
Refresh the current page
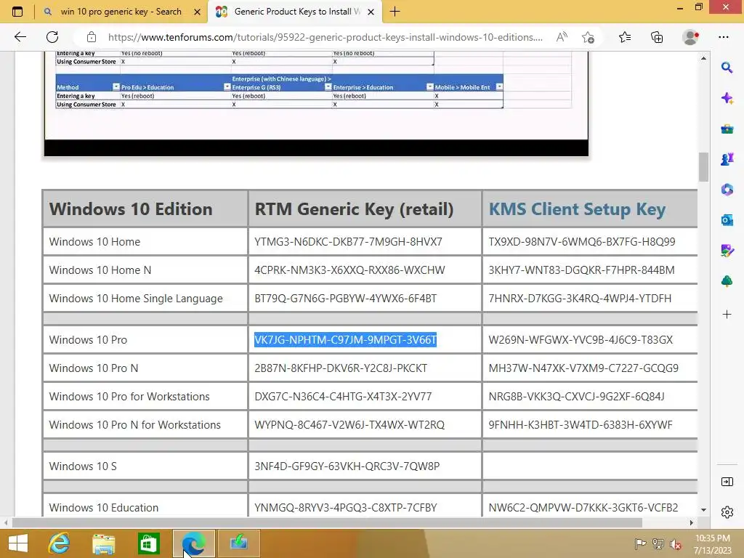(x=52, y=37)
